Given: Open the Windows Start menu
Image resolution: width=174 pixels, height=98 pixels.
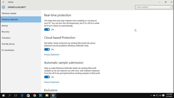Looking at the screenshot, I should pos(3,96).
